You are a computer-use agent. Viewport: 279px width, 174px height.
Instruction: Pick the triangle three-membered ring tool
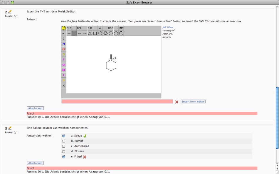point(90,33)
